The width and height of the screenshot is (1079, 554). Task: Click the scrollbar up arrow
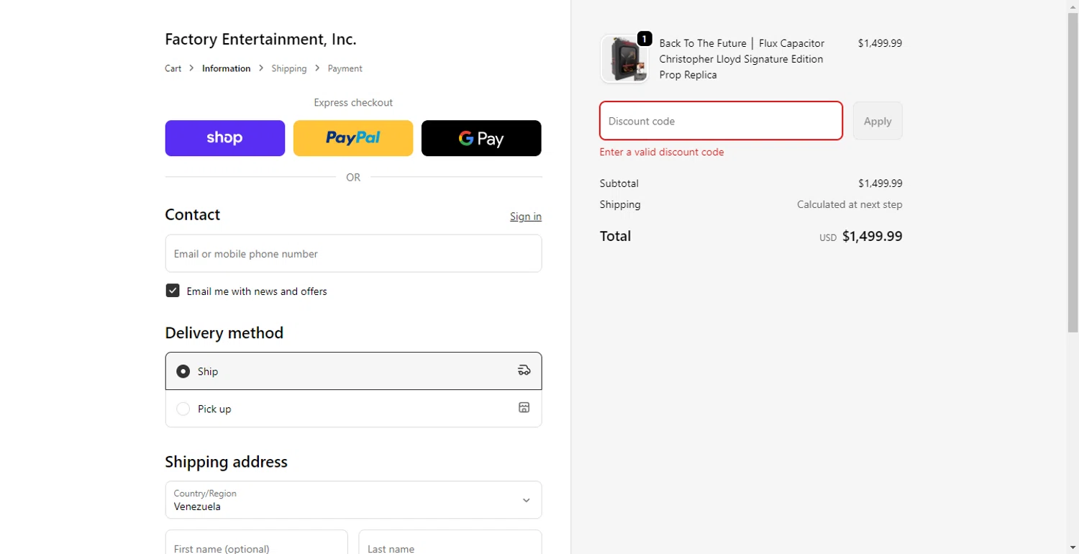point(1073,6)
